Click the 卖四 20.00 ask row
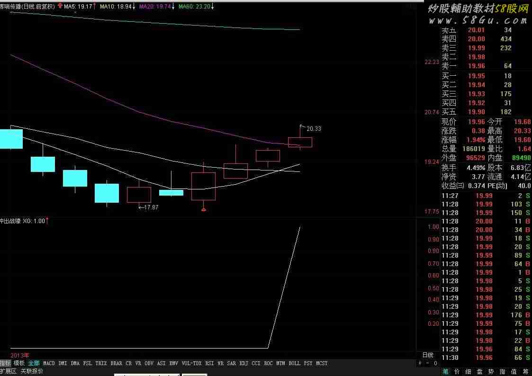532x376 pixels. click(477, 39)
